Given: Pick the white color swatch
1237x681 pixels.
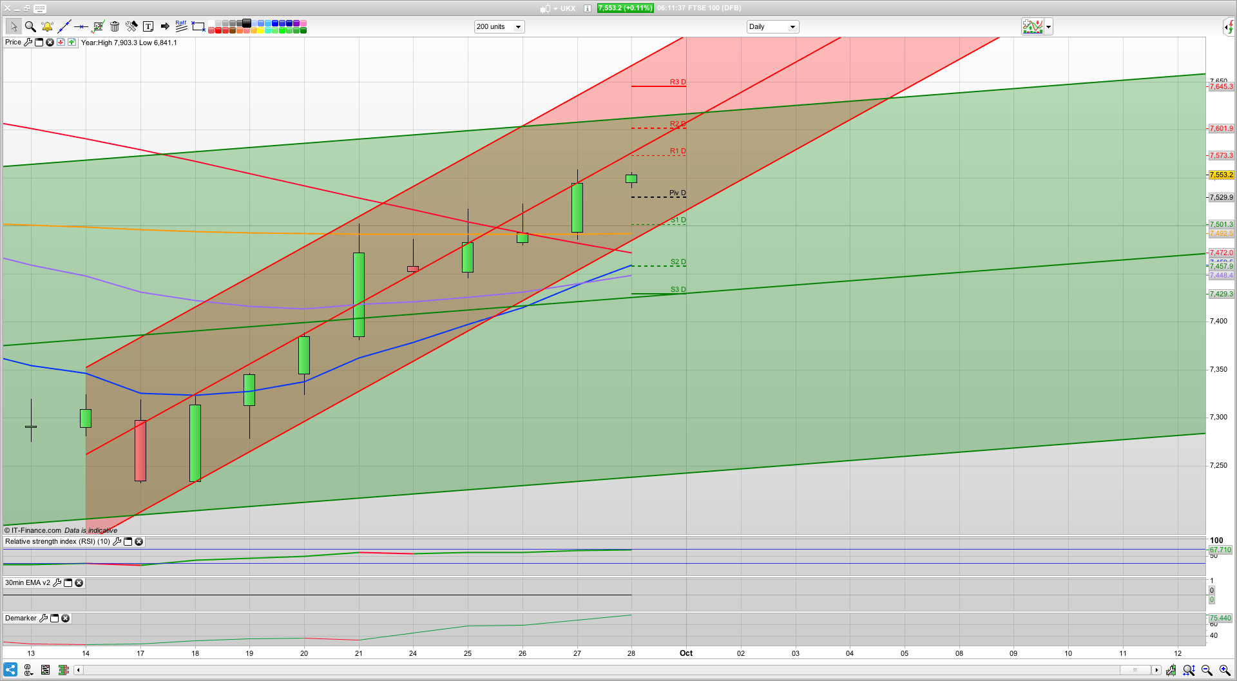Looking at the screenshot, I should point(211,23).
